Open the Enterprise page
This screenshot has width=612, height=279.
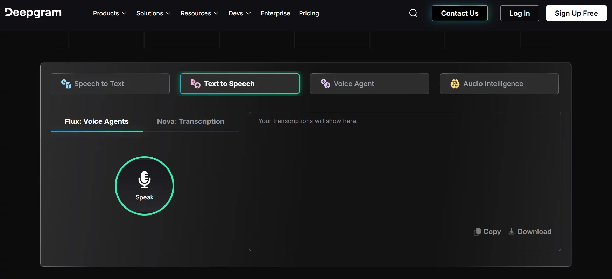coord(275,13)
